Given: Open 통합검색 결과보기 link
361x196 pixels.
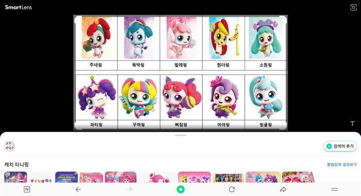Looking at the screenshot, I should [342, 165].
